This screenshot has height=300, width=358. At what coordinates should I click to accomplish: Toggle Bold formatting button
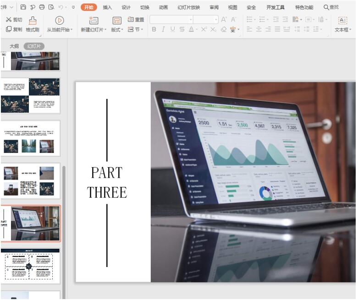click(154, 29)
